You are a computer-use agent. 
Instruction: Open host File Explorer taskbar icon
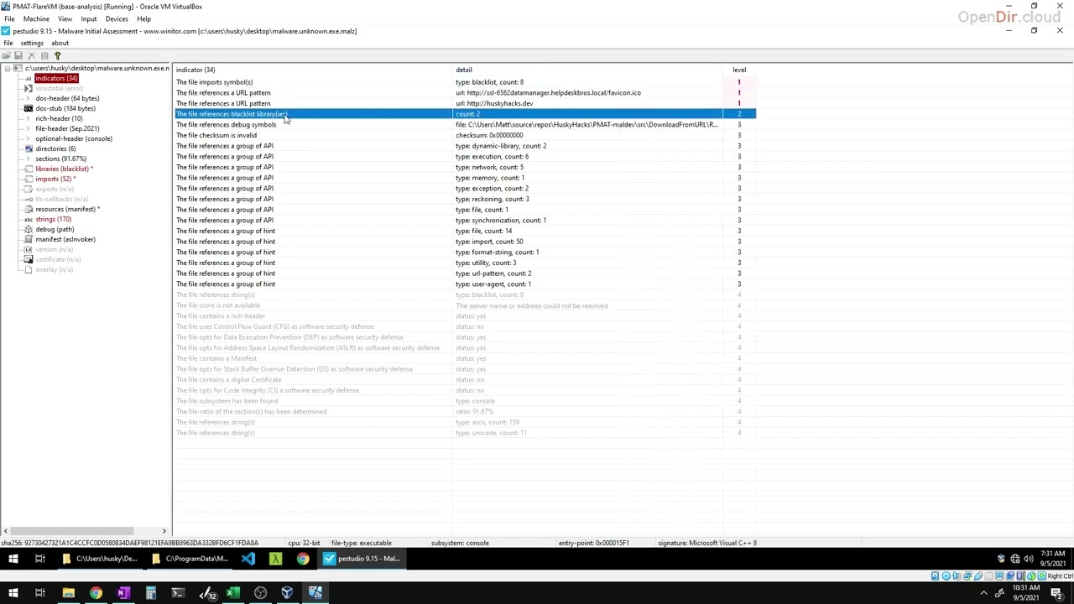[x=68, y=594]
